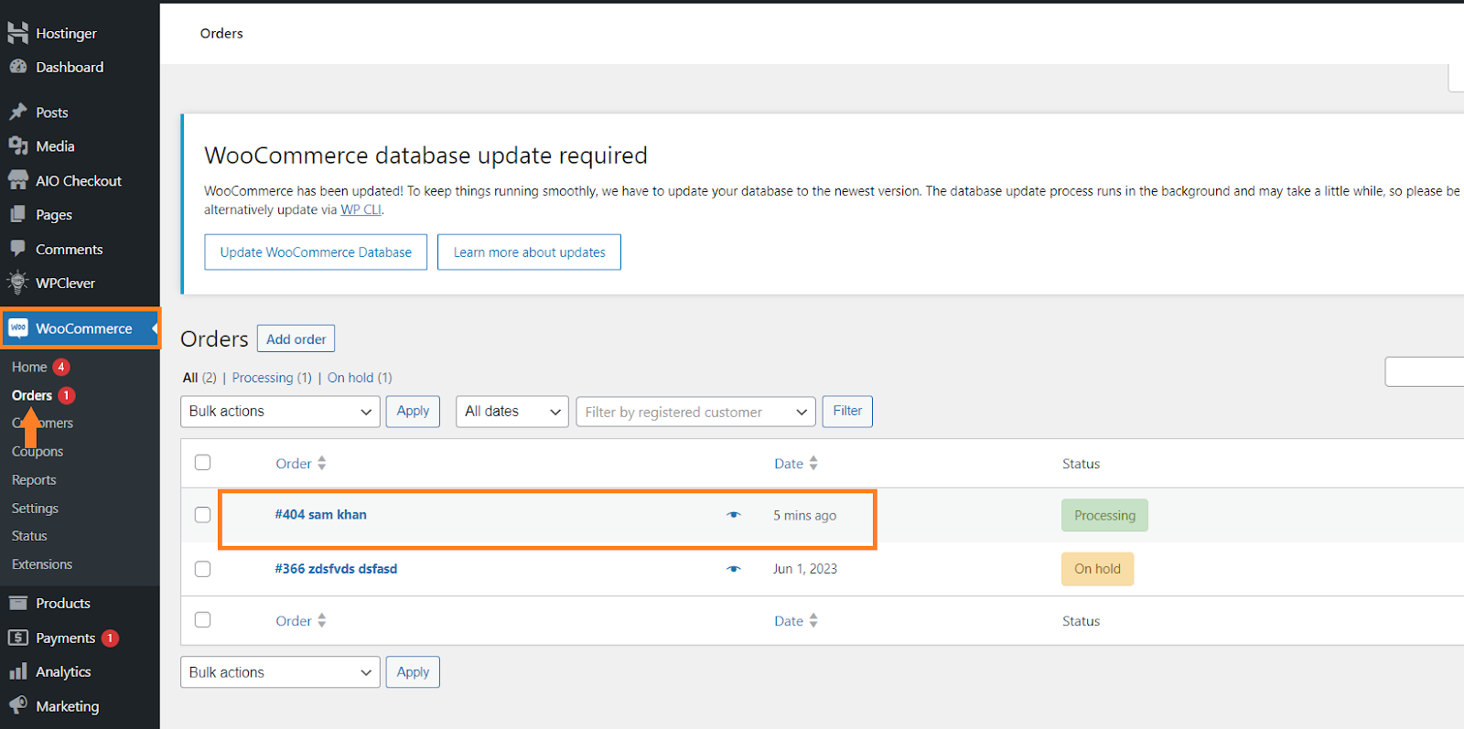Select checkbox for order #366
Screen dimensions: 1464x729
click(x=203, y=569)
